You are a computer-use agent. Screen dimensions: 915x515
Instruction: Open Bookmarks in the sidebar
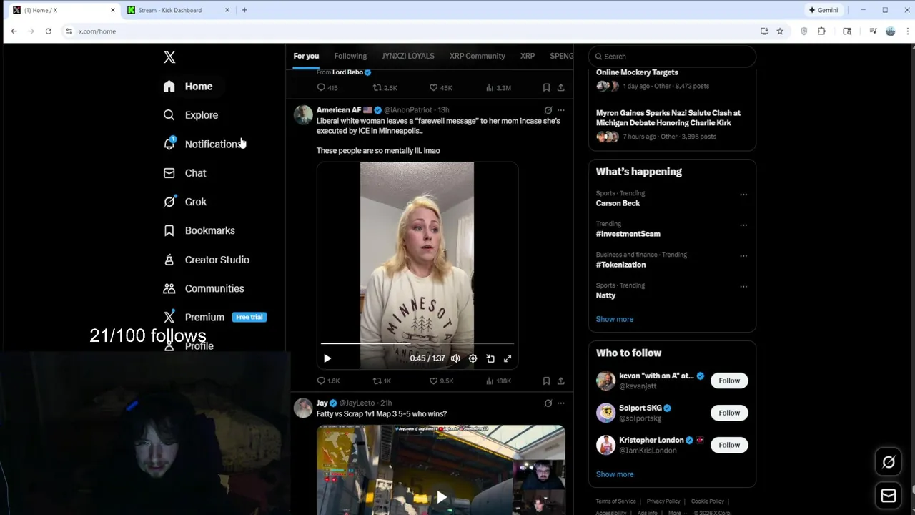(x=199, y=230)
